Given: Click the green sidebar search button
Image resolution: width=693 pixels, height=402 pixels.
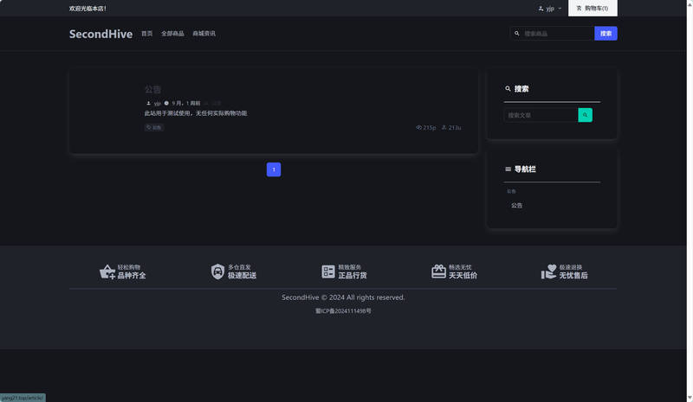Looking at the screenshot, I should pyautogui.click(x=586, y=115).
